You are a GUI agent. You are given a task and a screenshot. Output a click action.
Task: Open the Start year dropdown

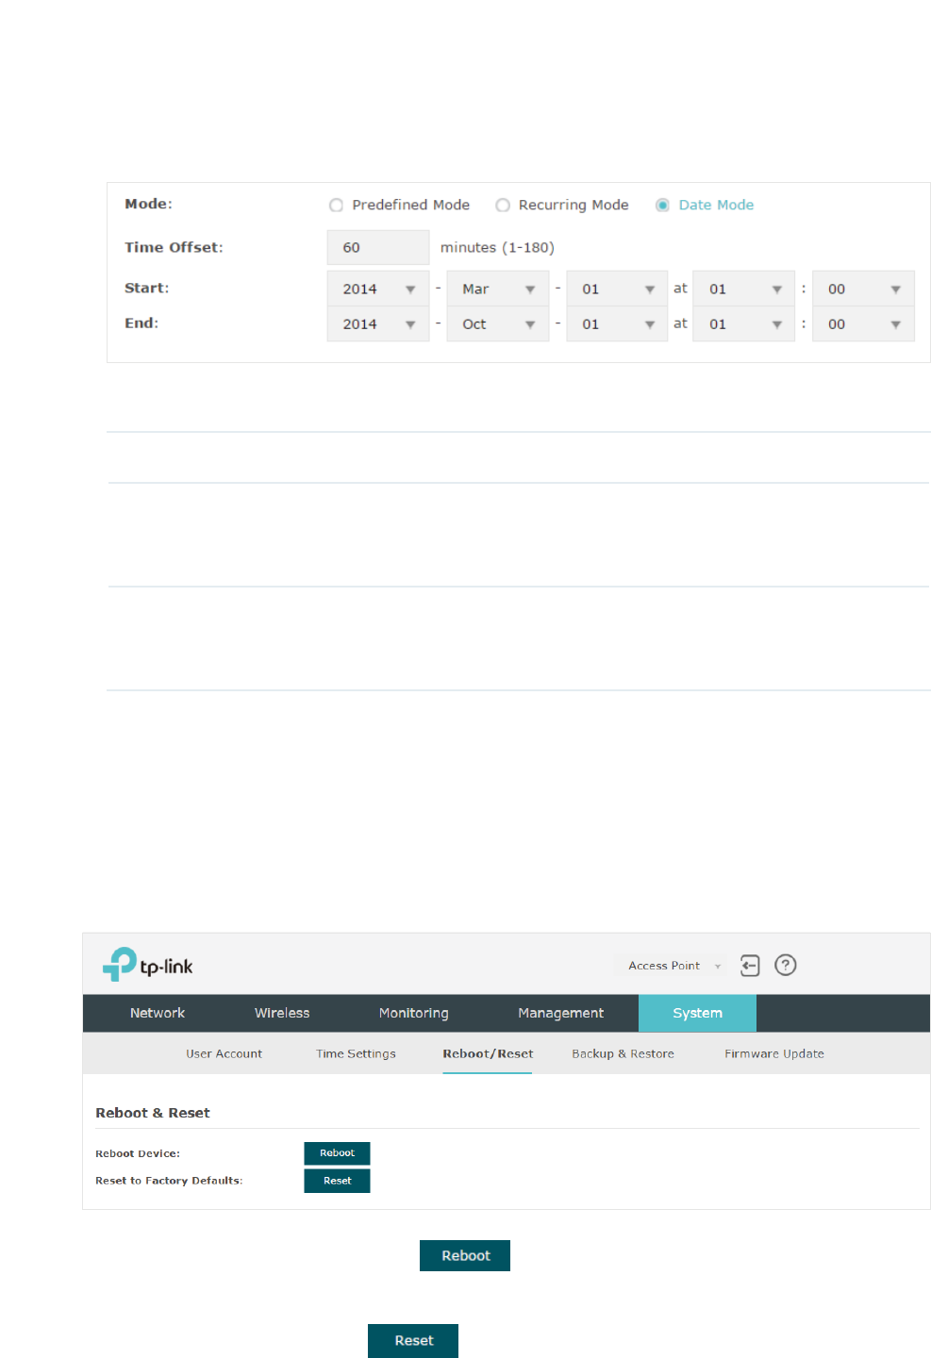coord(378,289)
